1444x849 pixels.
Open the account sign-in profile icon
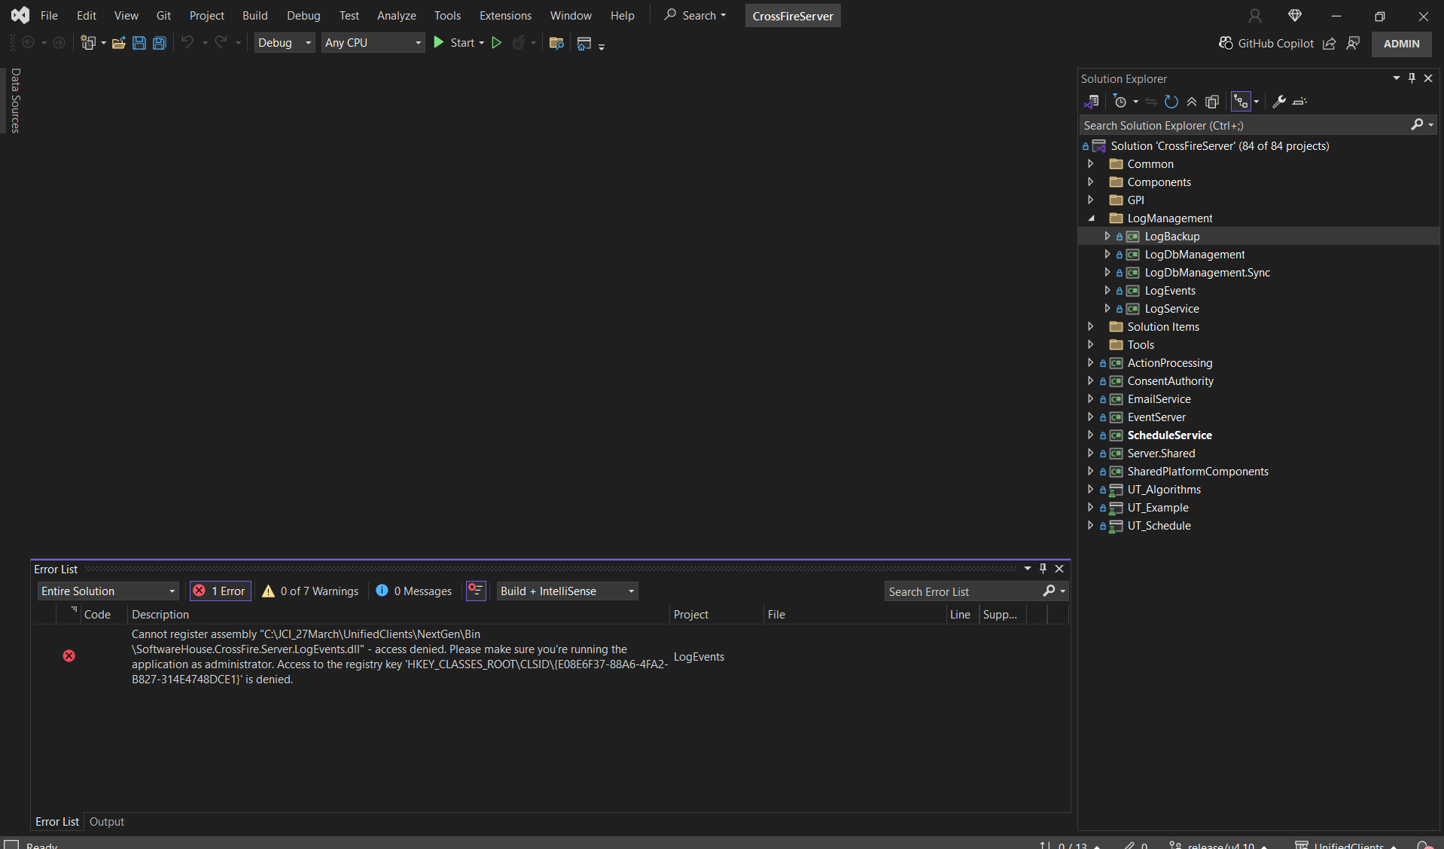(x=1255, y=16)
